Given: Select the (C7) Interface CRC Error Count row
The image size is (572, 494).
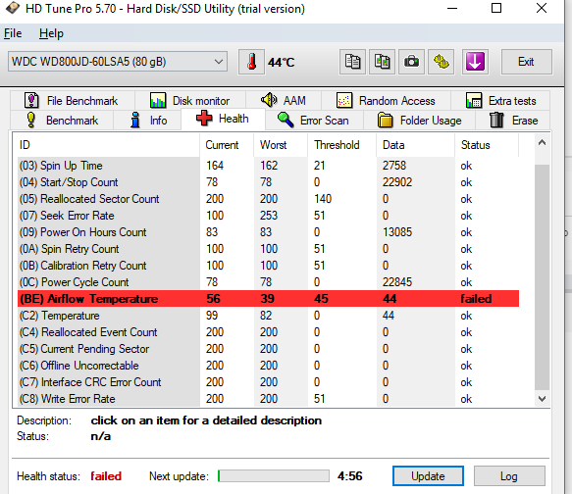Looking at the screenshot, I should click(x=269, y=382).
